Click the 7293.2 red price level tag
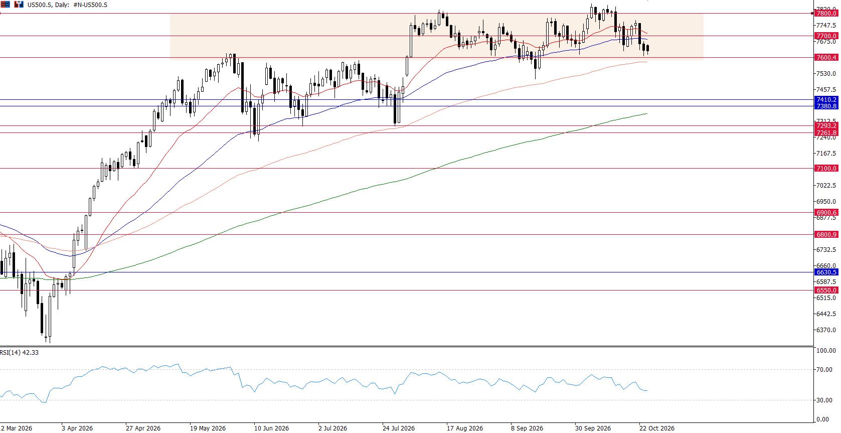841x433 pixels. [x=826, y=126]
